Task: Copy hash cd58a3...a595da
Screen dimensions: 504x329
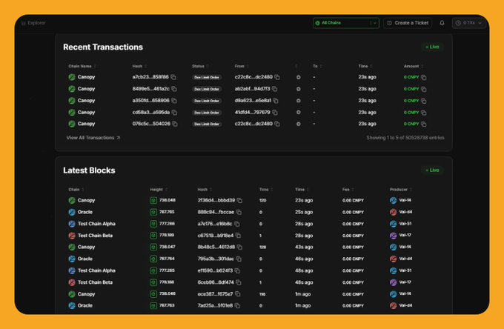Action: pyautogui.click(x=174, y=113)
